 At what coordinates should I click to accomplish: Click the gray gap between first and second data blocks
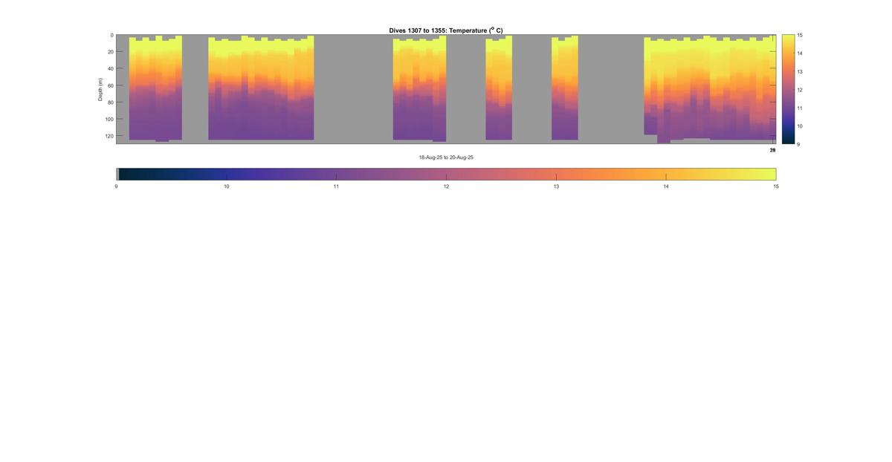coord(195,89)
